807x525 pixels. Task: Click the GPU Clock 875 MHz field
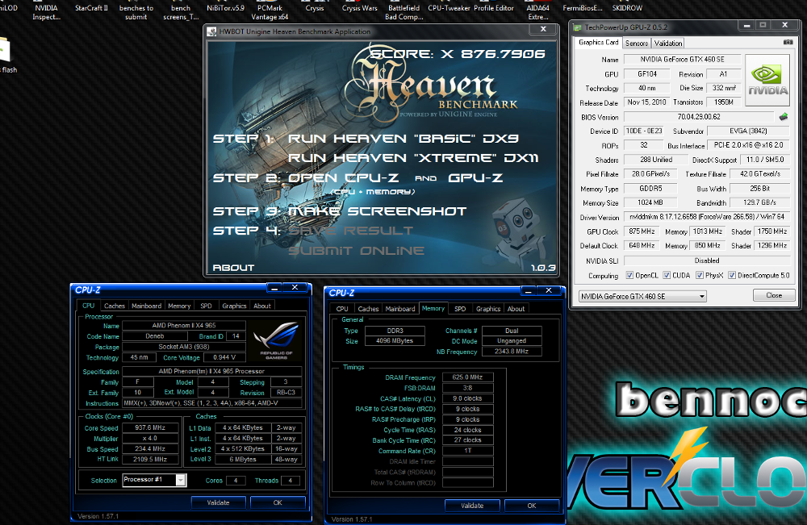point(642,231)
